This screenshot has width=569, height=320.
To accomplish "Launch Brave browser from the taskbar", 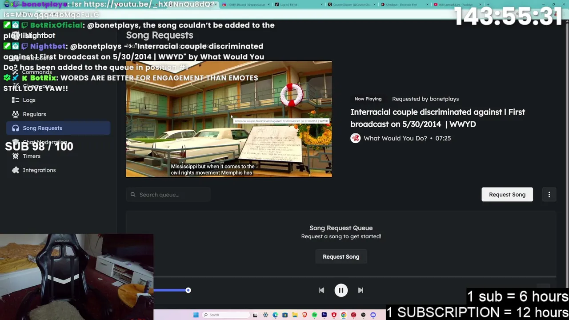I will pyautogui.click(x=305, y=315).
